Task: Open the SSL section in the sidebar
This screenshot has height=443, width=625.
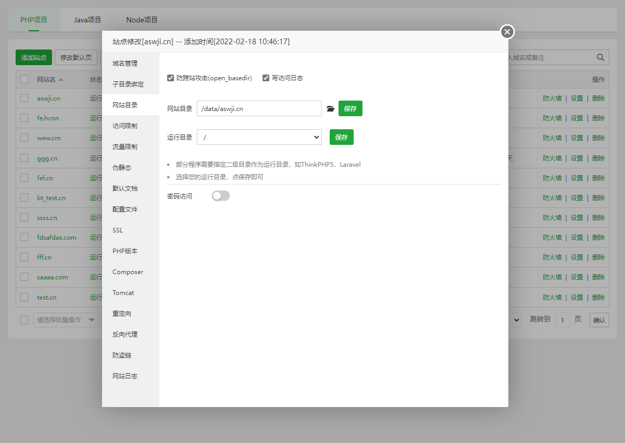Action: click(118, 230)
